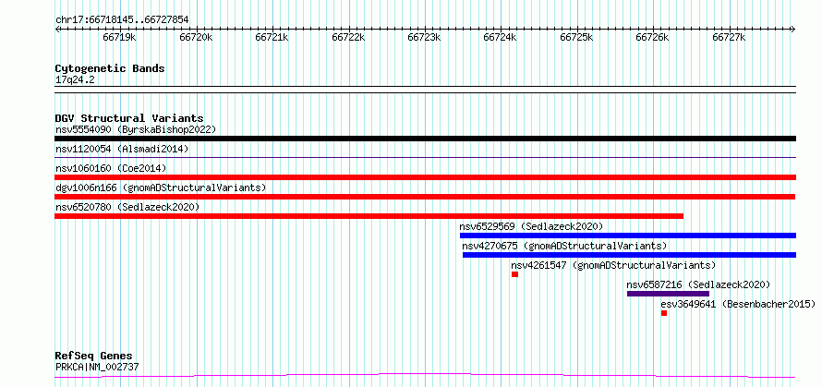Click the 66727k ruler tick label

(729, 38)
